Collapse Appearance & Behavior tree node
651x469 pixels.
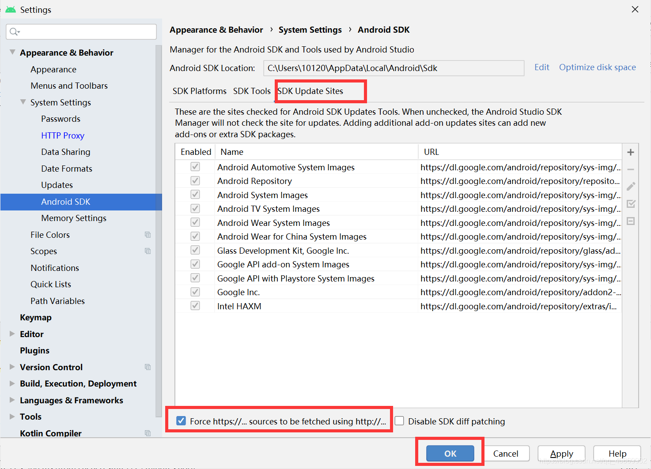click(x=12, y=52)
